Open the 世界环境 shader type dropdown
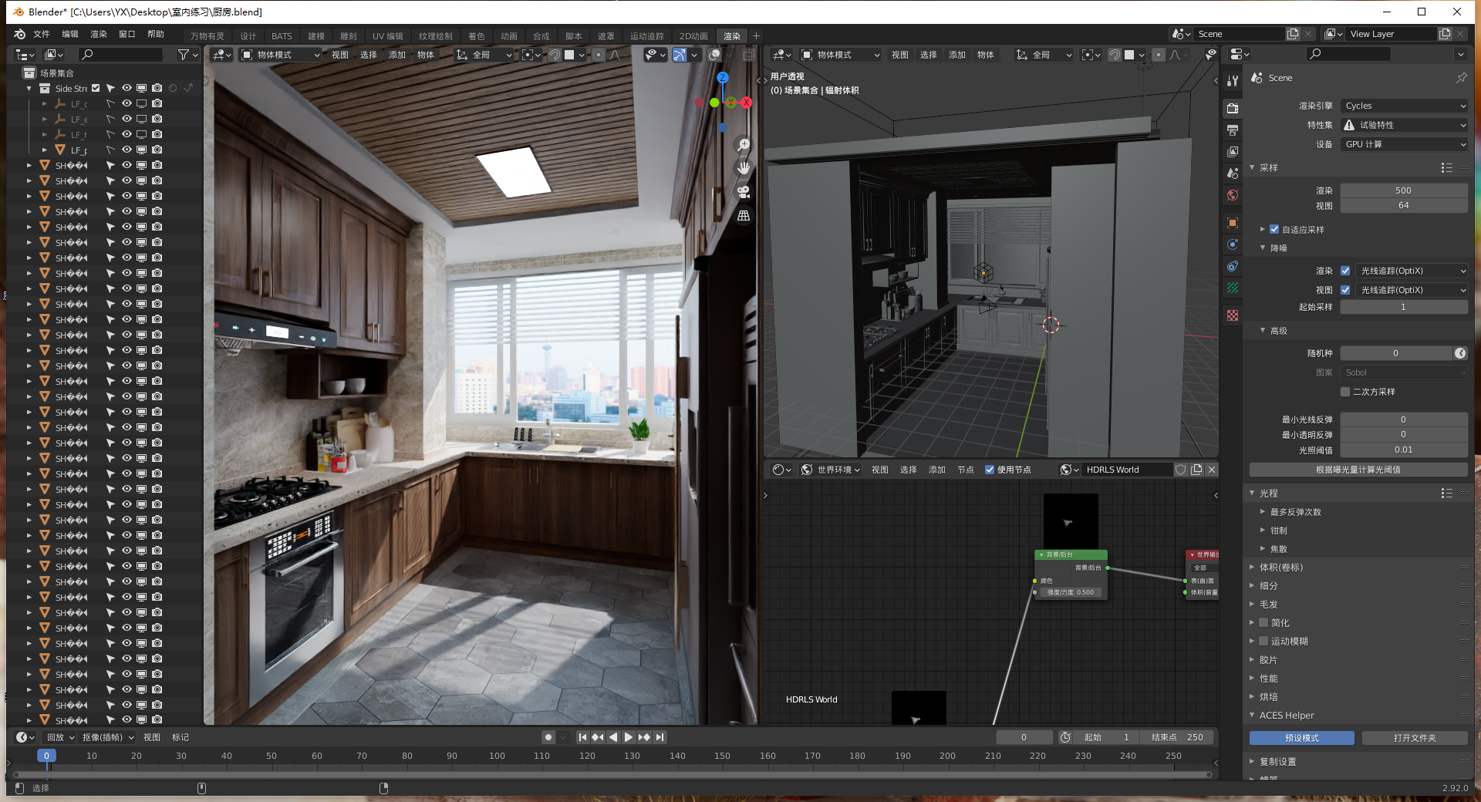Screen dimensions: 1481x802 pos(830,470)
